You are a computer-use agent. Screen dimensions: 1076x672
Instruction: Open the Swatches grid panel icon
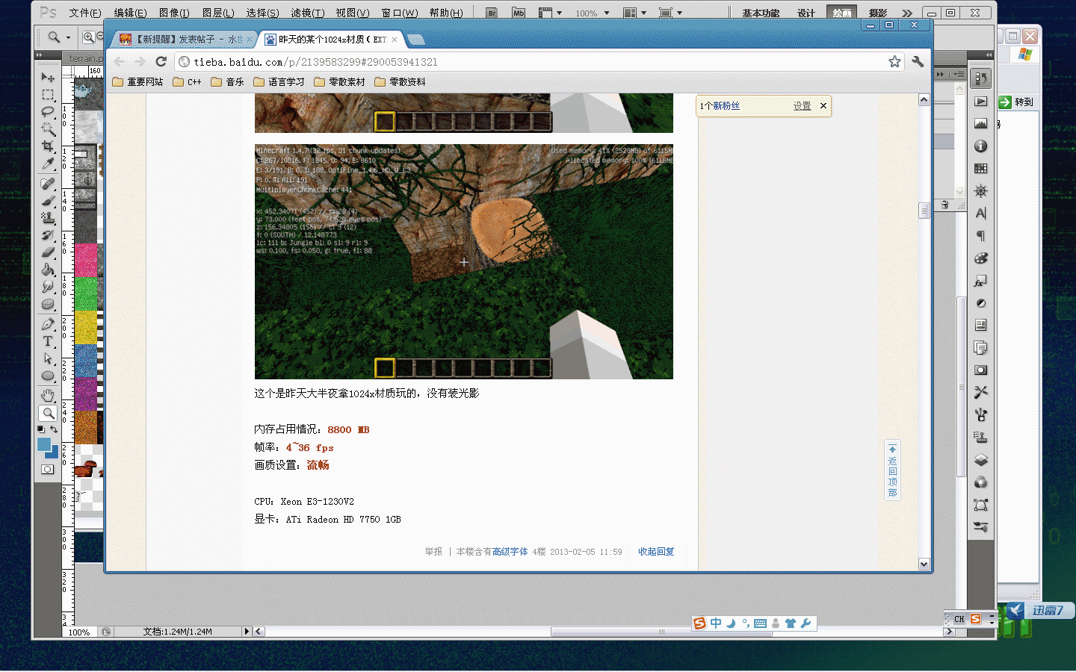point(981,169)
